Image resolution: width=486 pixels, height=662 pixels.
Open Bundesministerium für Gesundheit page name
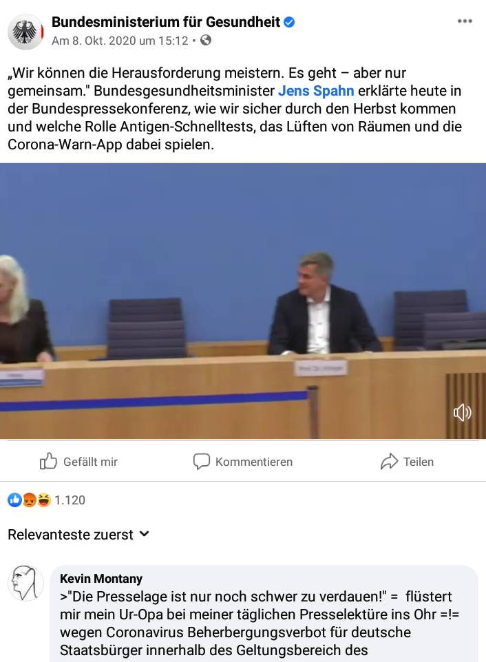click(166, 22)
